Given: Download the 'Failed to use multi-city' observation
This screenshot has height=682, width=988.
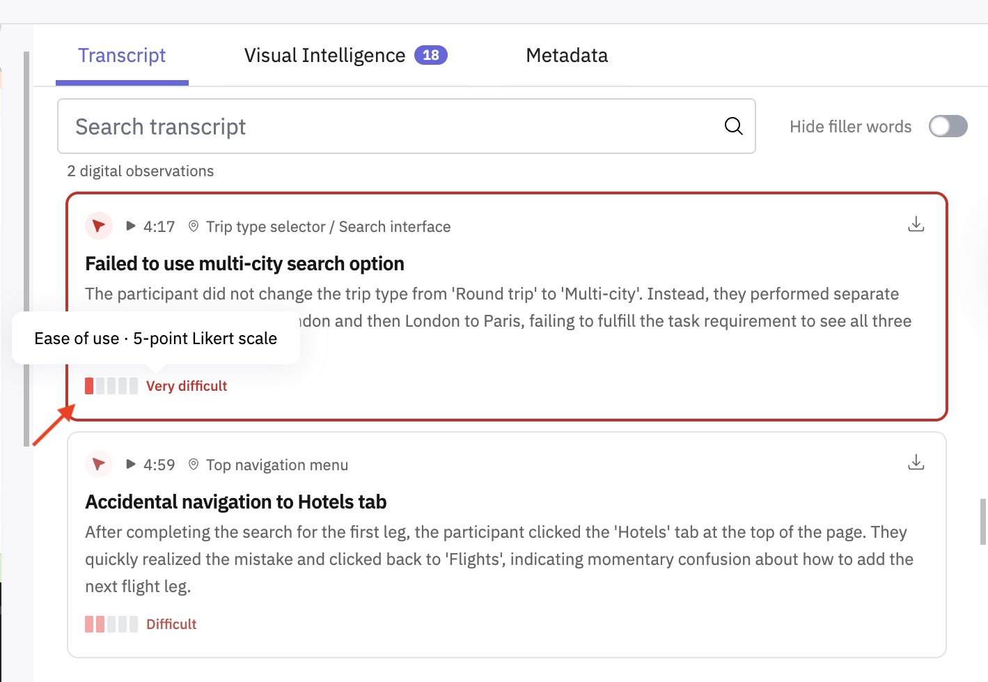Looking at the screenshot, I should coord(916,224).
